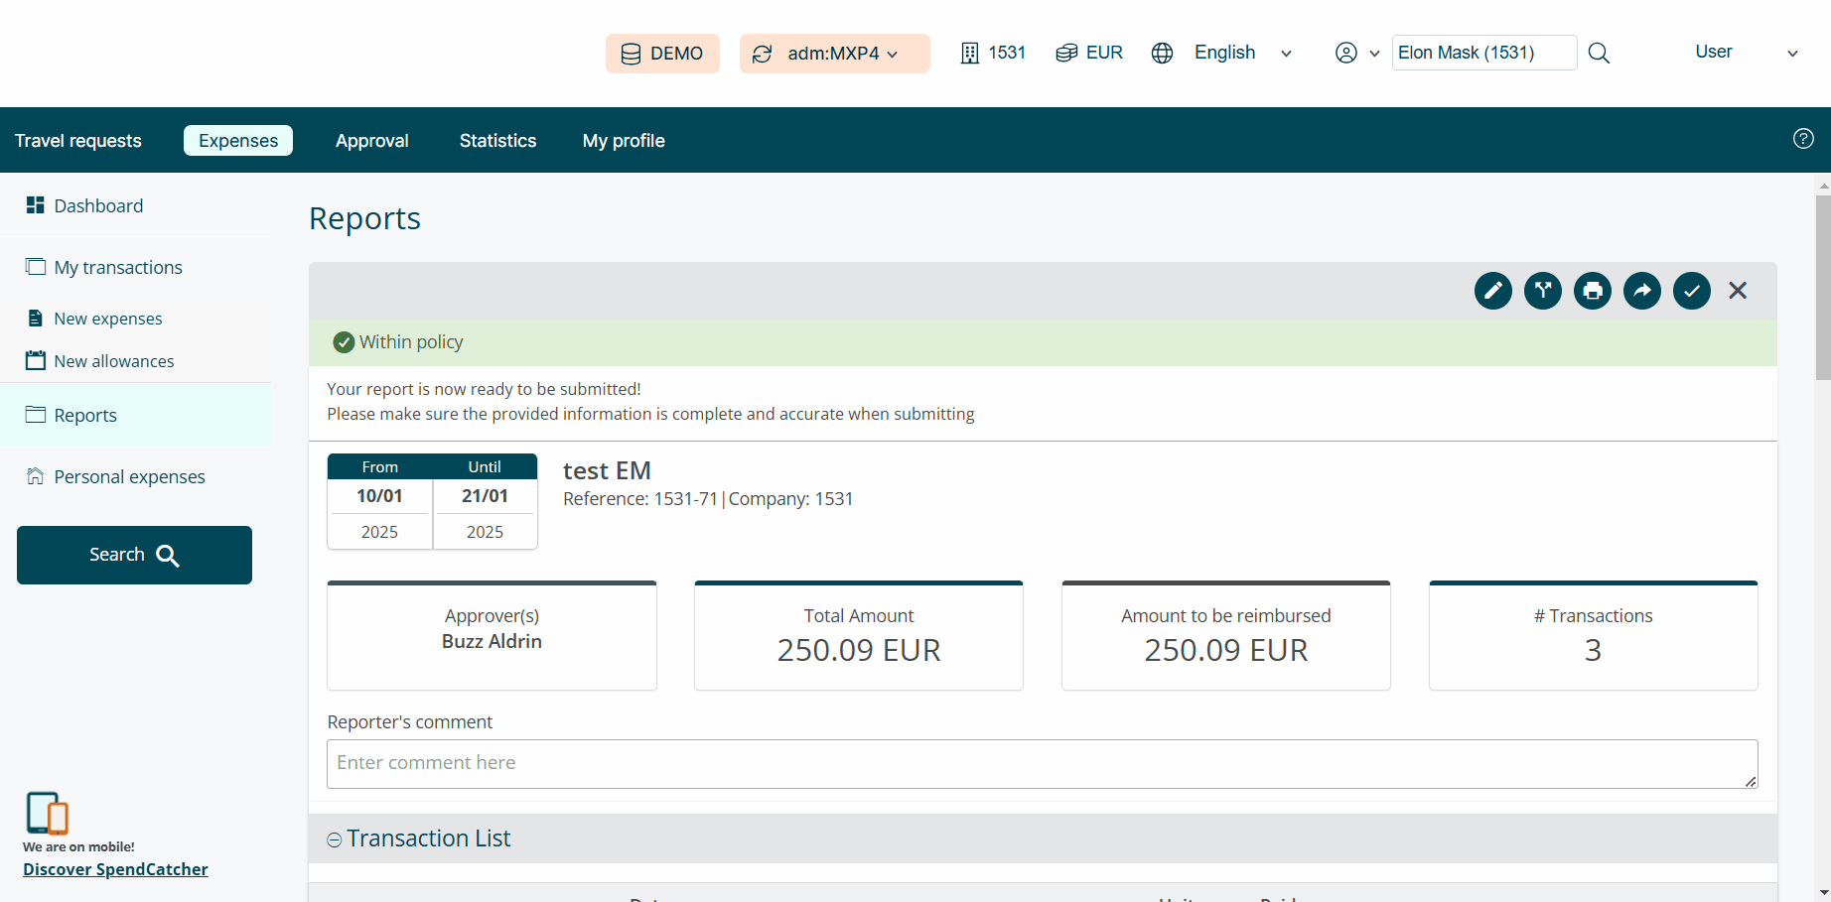The height and width of the screenshot is (902, 1831).
Task: Open New expenses in sidebar
Action: click(x=107, y=319)
